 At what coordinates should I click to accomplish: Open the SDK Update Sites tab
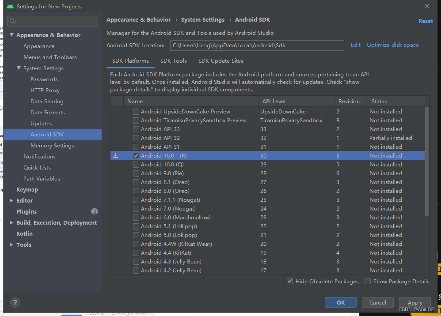coord(221,60)
